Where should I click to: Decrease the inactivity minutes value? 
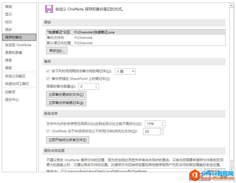[x=161, y=133]
